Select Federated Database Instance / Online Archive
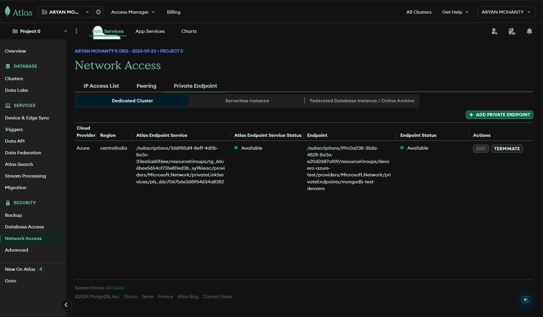Viewport: 543px width, 317px height. coord(362,101)
